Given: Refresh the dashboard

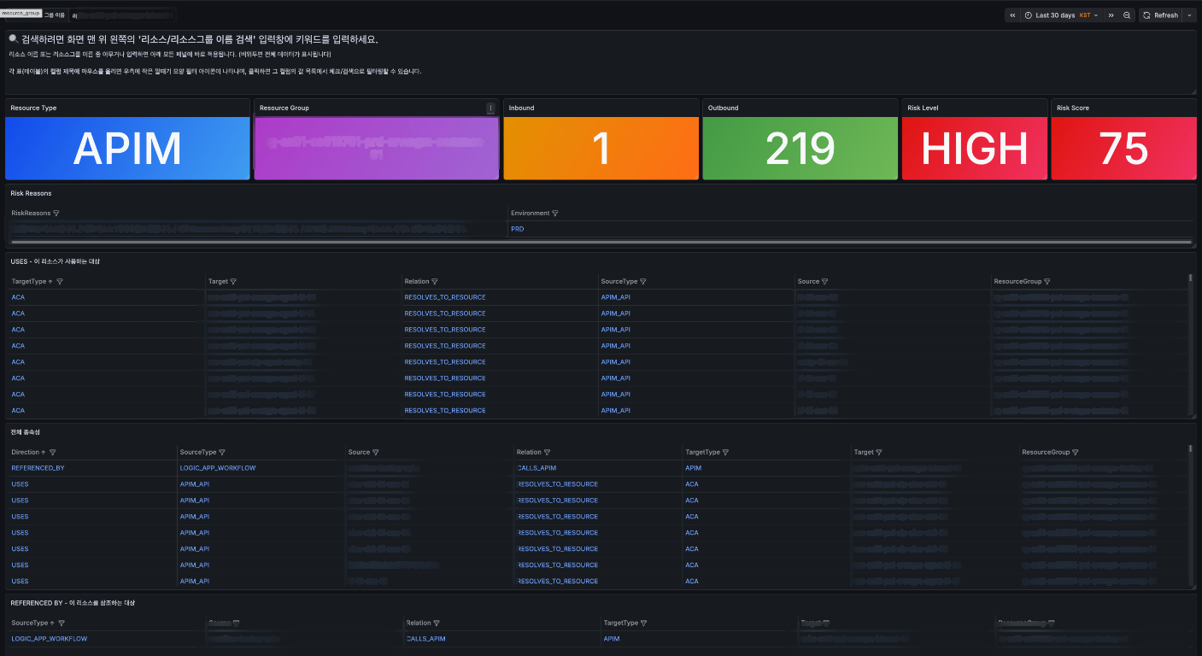Looking at the screenshot, I should click(x=1160, y=15).
